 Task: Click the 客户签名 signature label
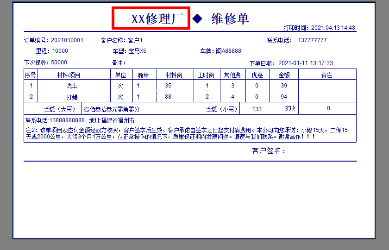tap(269, 150)
